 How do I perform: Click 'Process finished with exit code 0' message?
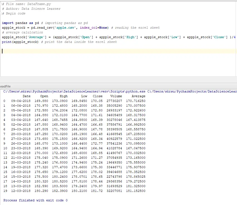coord(36,200)
